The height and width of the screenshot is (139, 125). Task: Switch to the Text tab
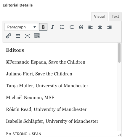coord(115,17)
